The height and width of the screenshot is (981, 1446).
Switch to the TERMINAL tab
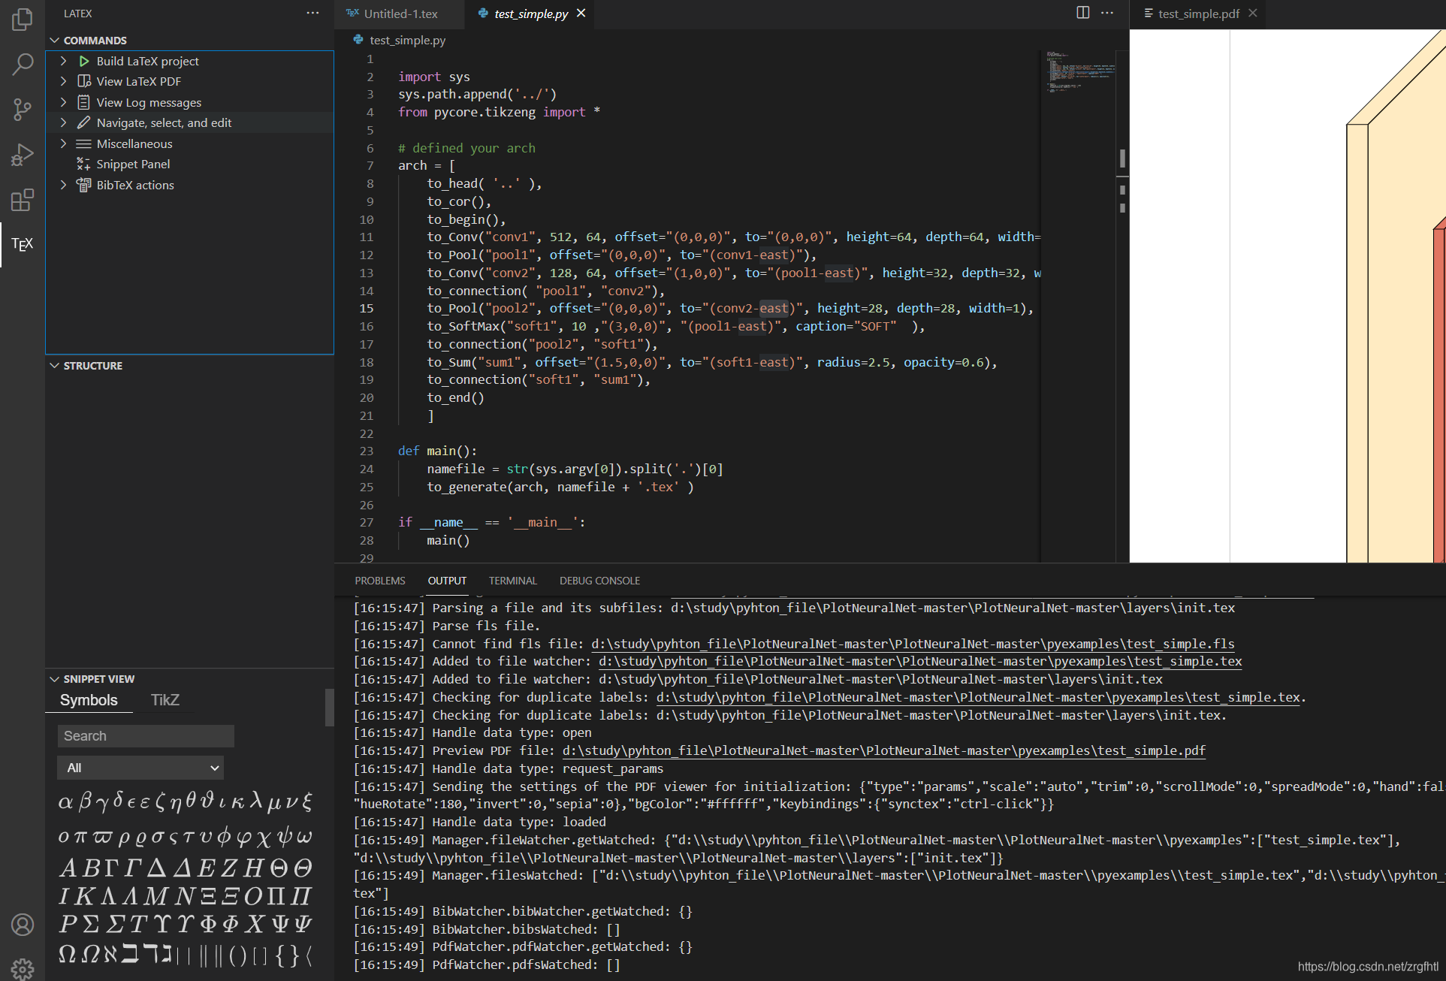point(512,581)
